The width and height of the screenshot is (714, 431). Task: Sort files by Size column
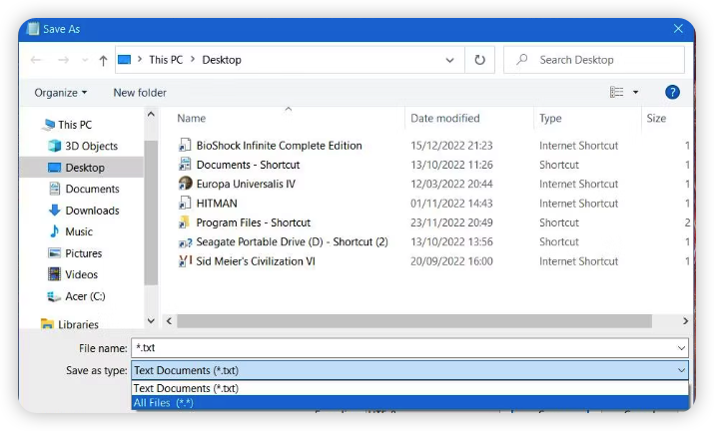click(656, 119)
